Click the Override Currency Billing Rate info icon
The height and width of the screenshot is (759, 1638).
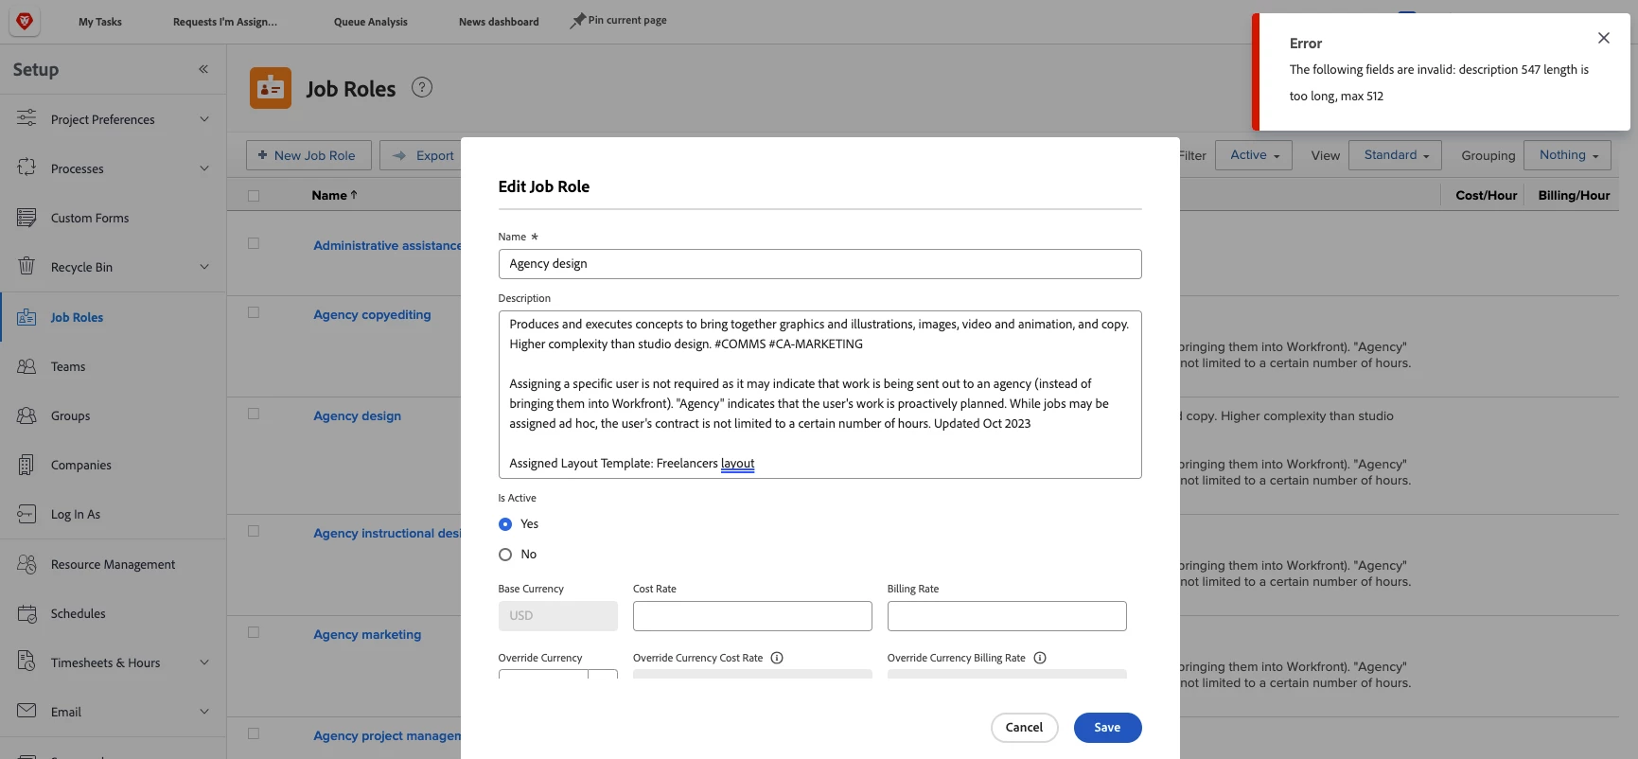(x=1040, y=658)
